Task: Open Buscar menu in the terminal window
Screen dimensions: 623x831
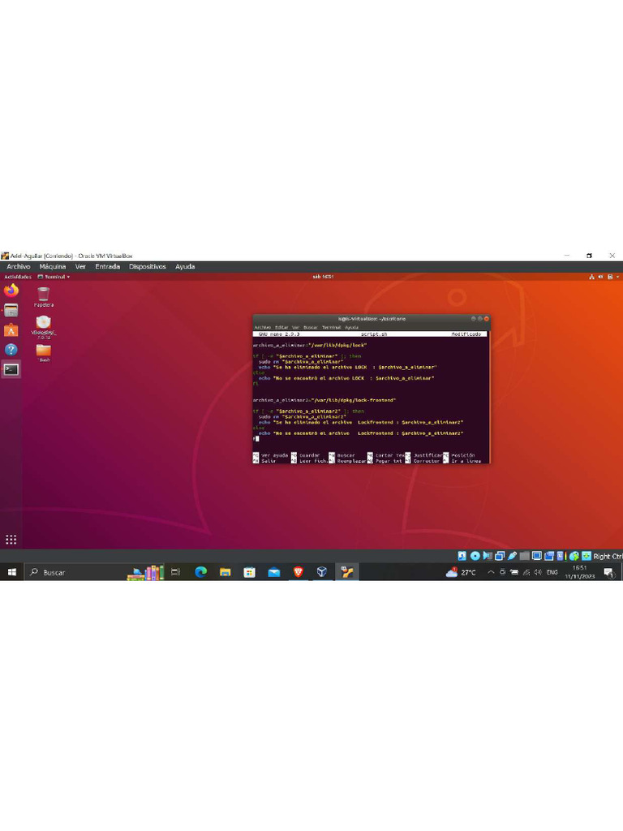Action: tap(311, 328)
